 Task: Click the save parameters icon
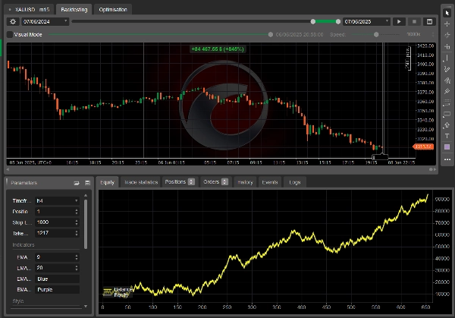(x=86, y=183)
